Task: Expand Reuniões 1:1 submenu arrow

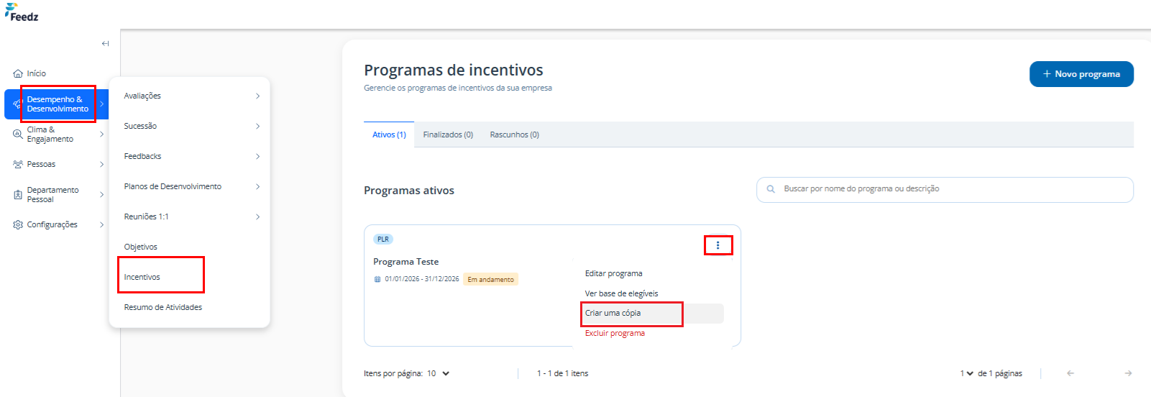Action: tap(258, 217)
